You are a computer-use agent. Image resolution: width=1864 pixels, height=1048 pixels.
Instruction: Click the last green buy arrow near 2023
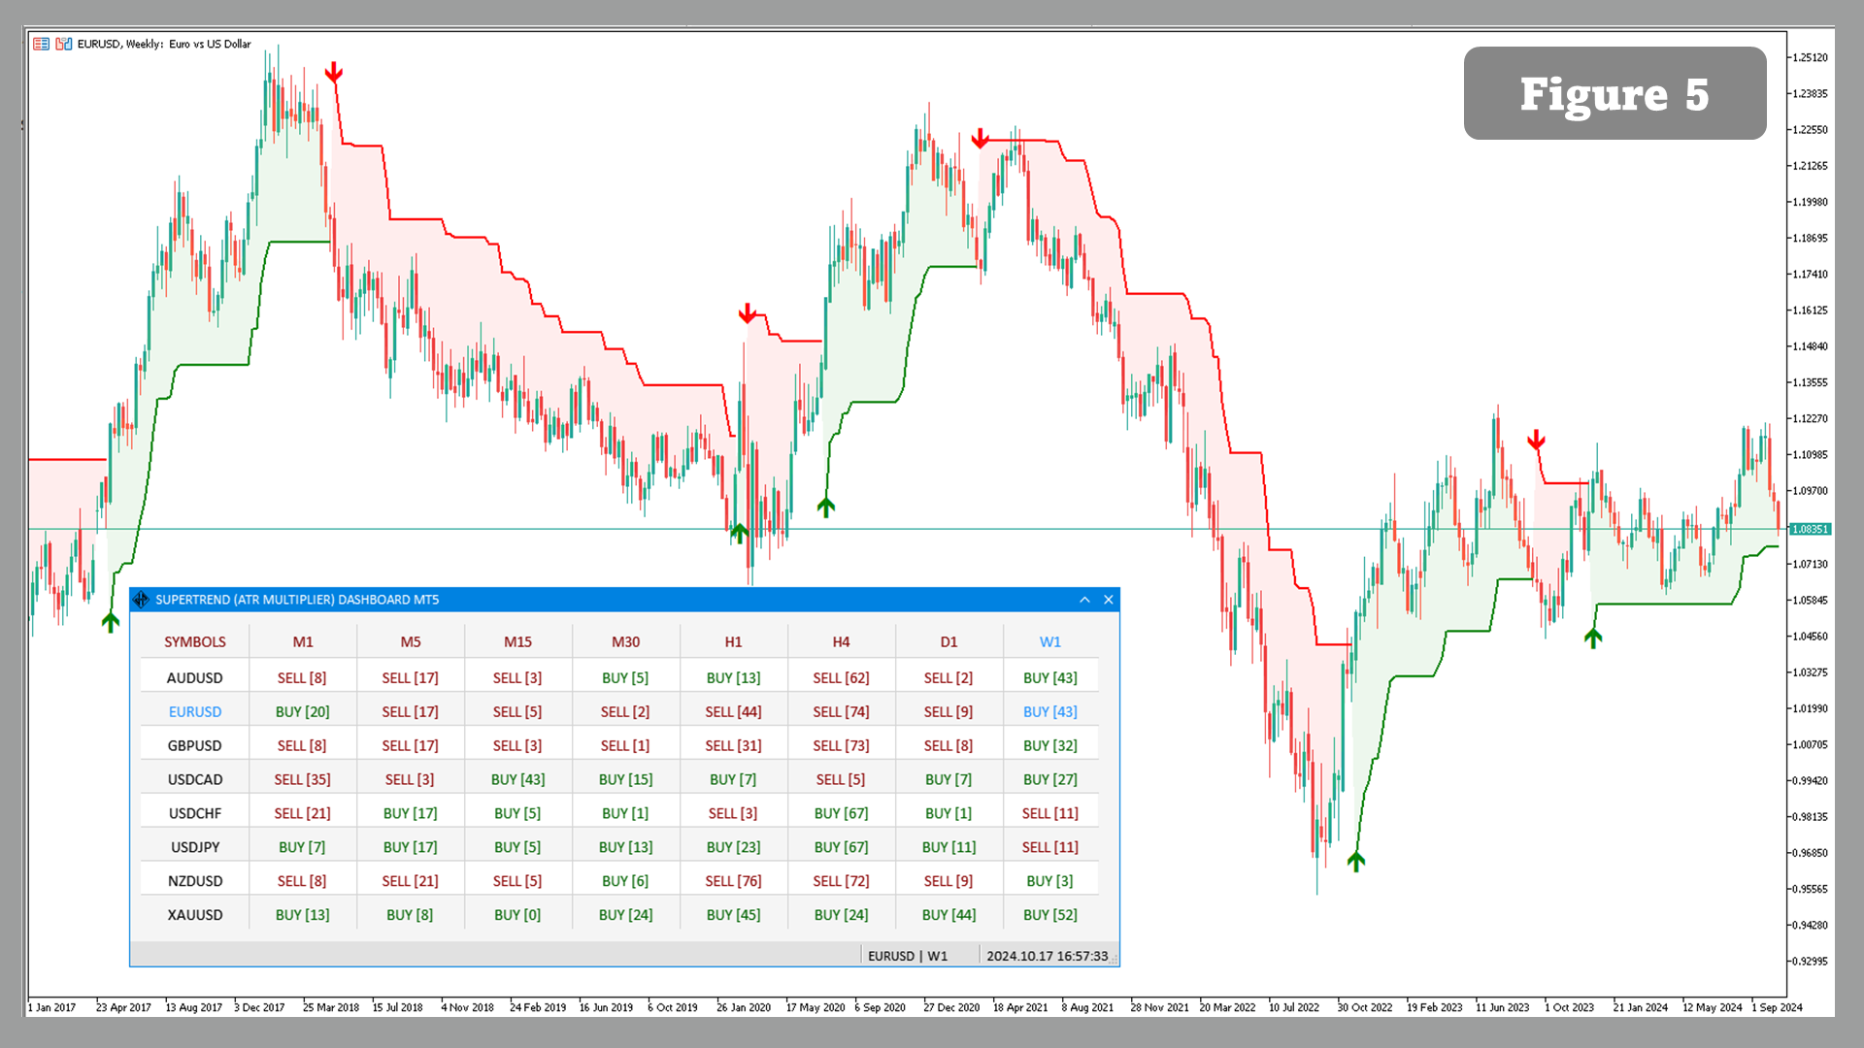point(1593,638)
